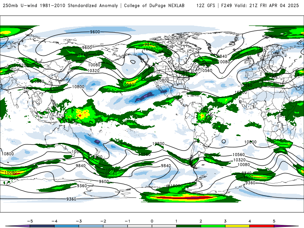
Task: Click the 'College of DuPage NEXLAB' text
Action: point(154,5)
